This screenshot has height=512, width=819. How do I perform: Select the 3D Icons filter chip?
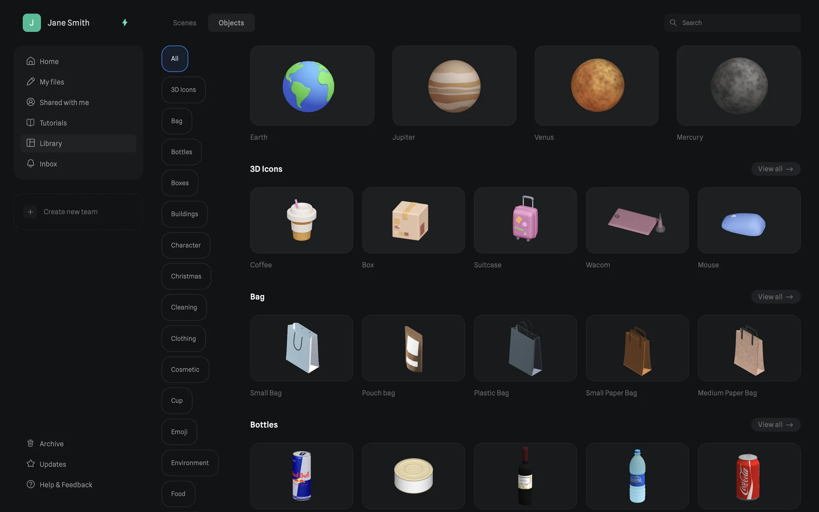[183, 90]
